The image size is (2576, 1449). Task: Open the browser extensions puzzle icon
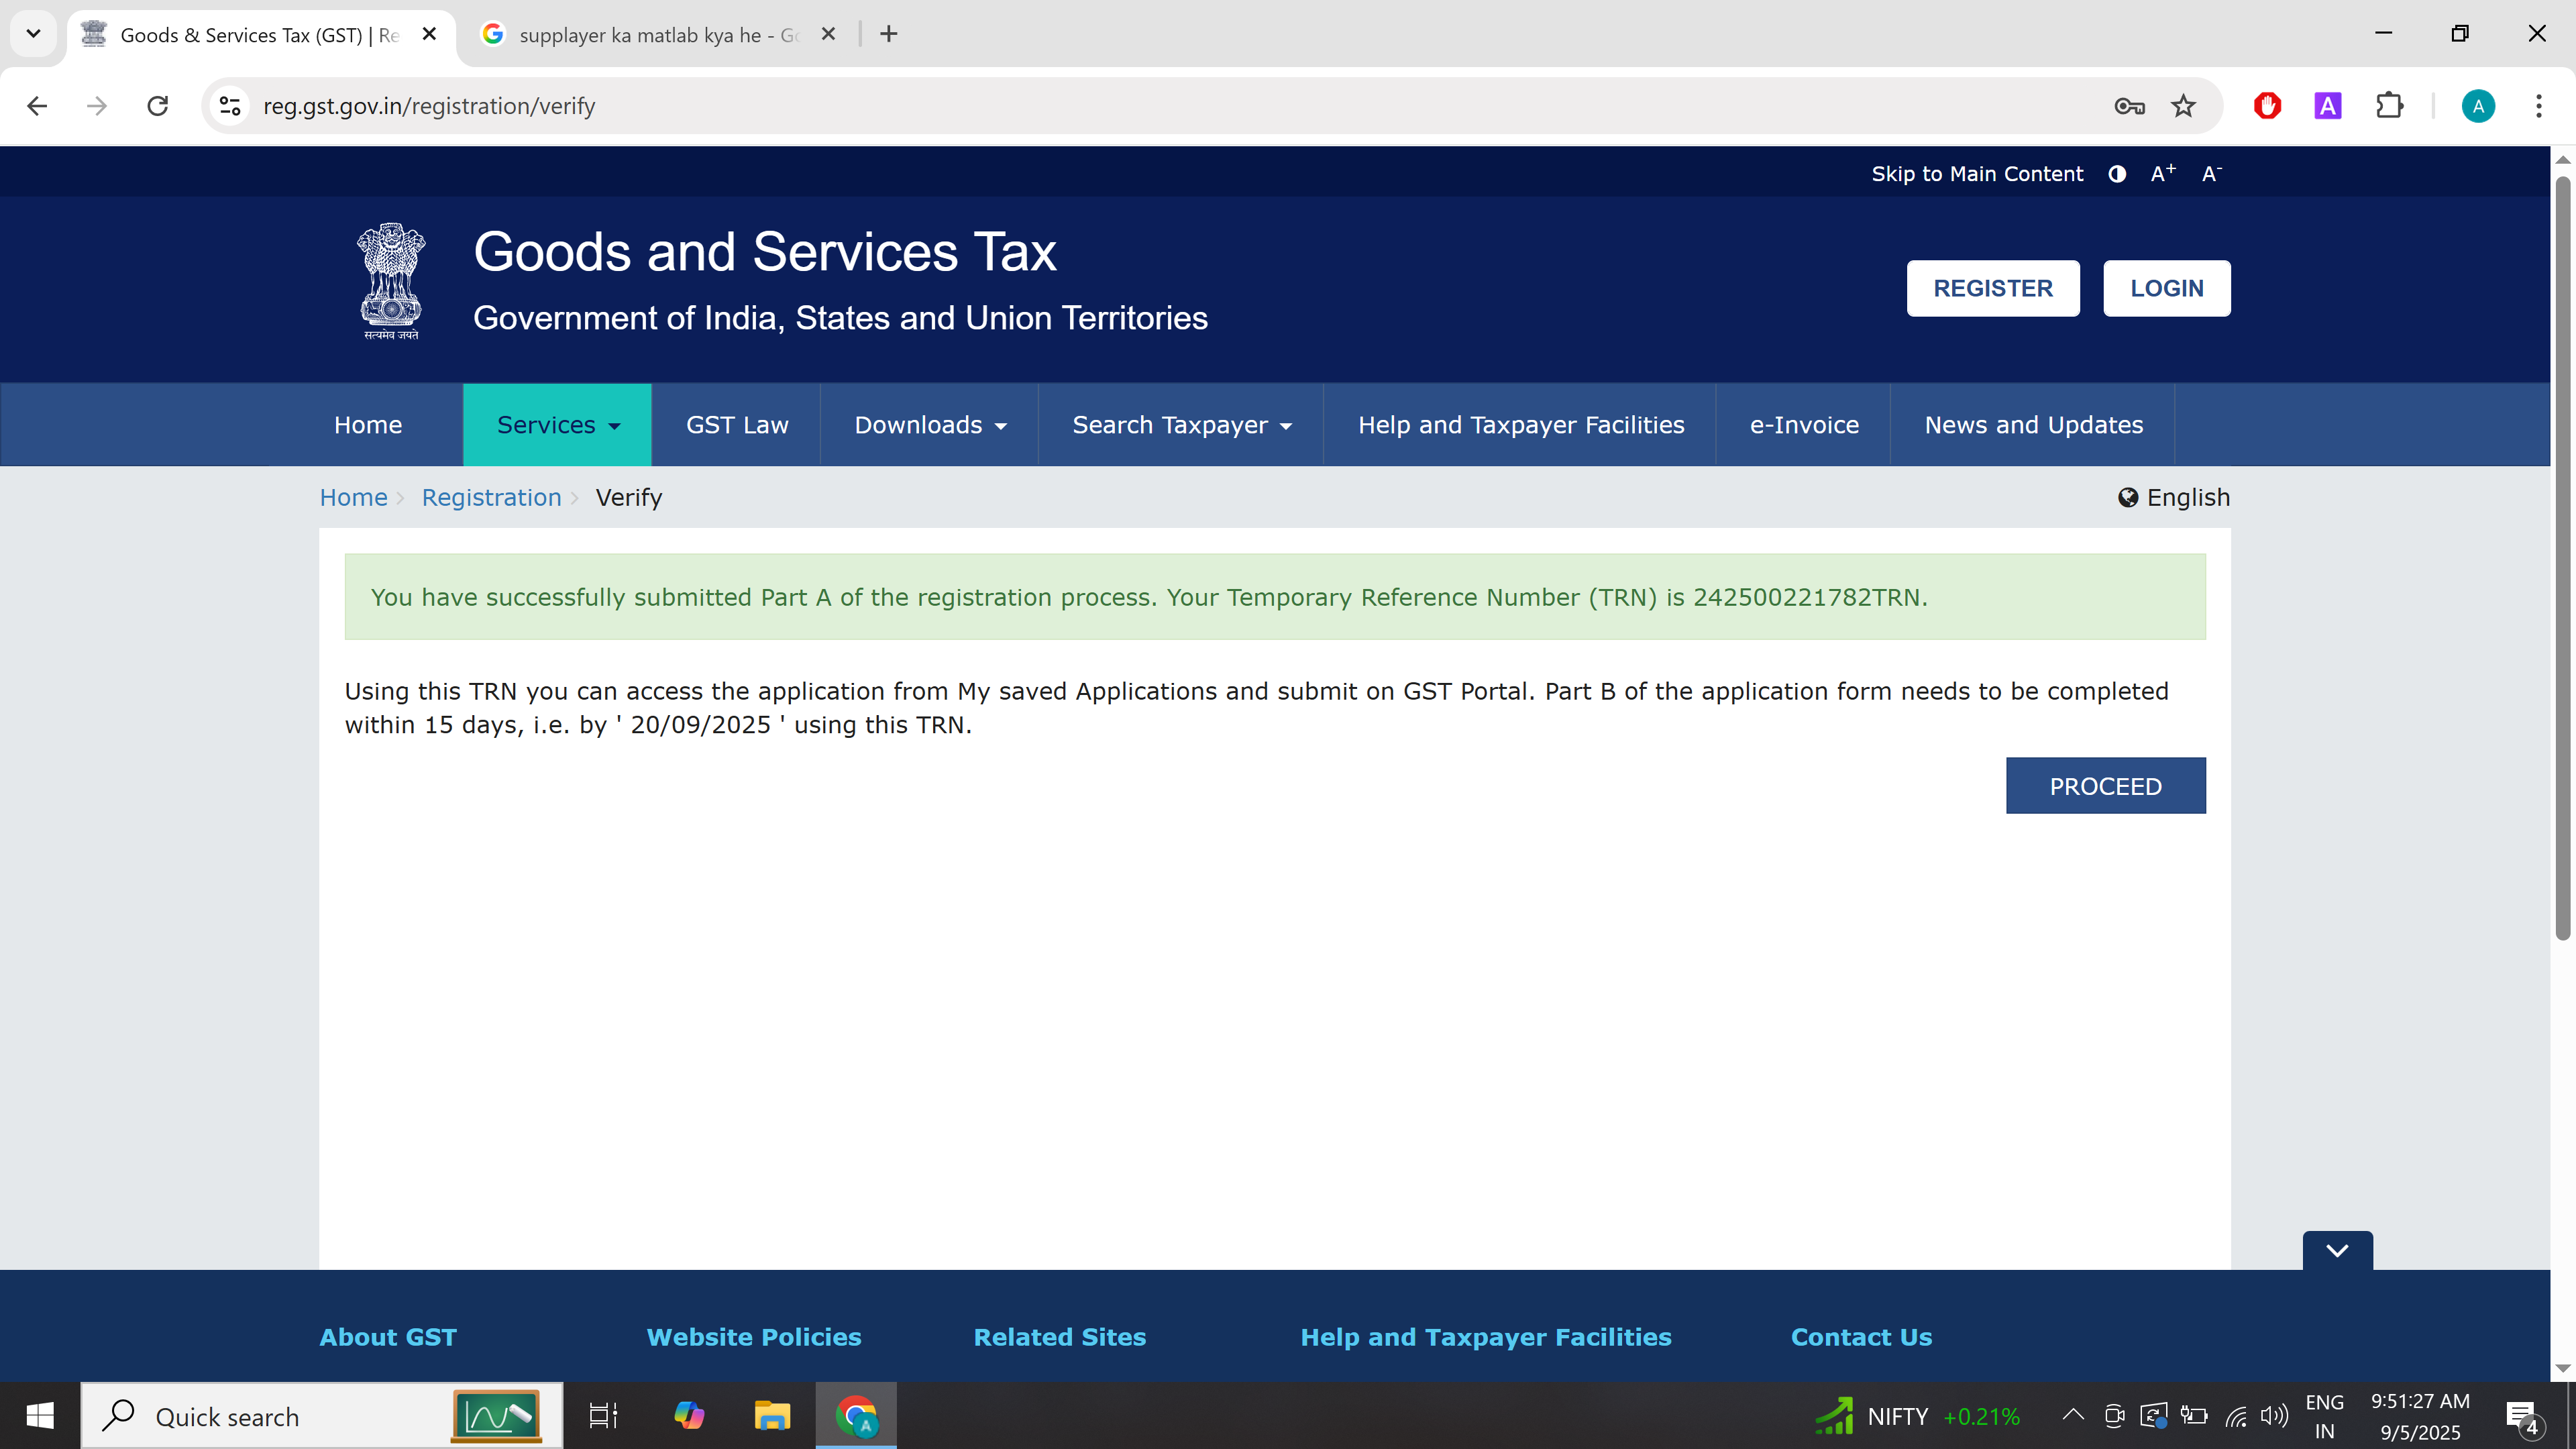pyautogui.click(x=2389, y=106)
